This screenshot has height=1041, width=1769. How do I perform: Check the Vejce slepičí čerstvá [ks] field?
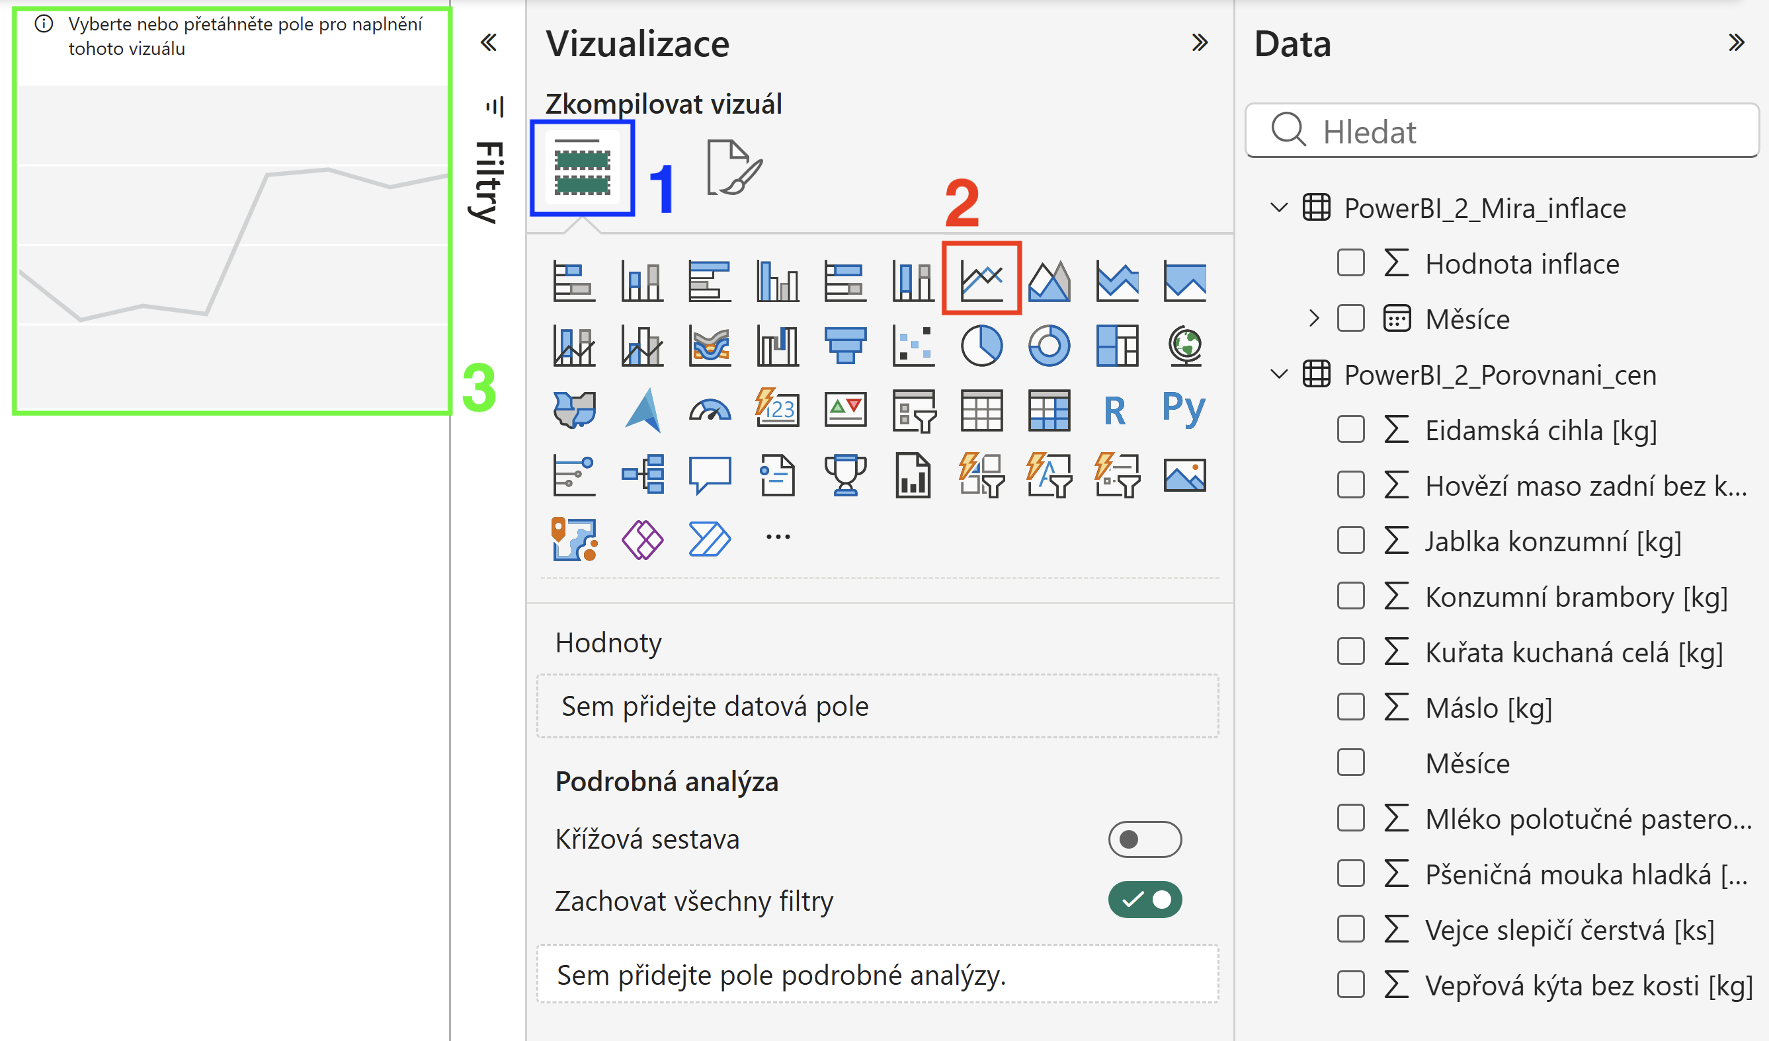pos(1350,929)
